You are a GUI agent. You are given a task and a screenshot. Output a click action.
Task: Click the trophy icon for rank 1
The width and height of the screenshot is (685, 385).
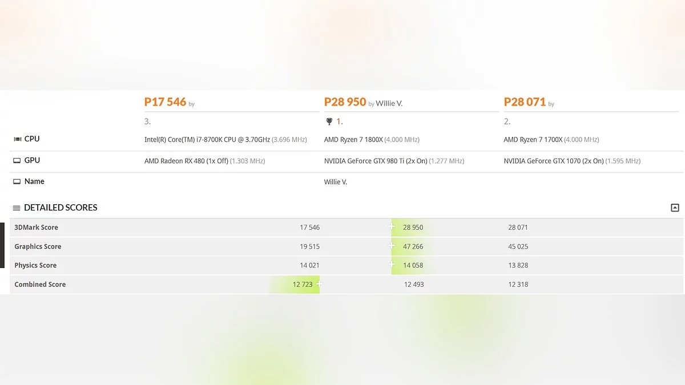(x=329, y=121)
